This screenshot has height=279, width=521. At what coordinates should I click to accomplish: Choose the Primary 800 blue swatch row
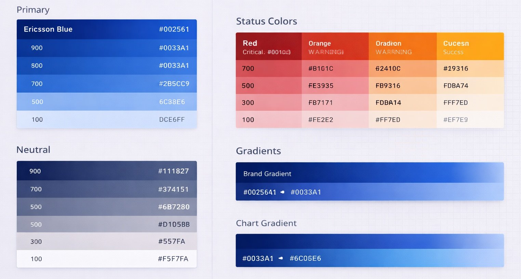(x=107, y=66)
